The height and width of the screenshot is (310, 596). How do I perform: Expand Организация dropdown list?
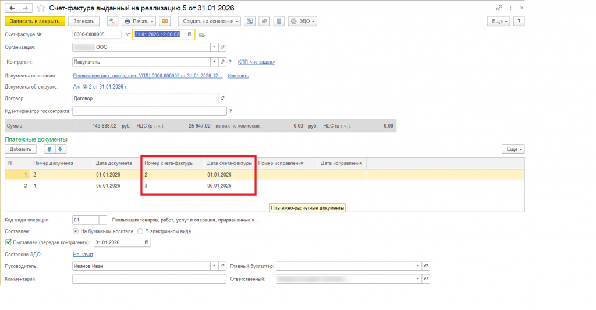pos(214,47)
